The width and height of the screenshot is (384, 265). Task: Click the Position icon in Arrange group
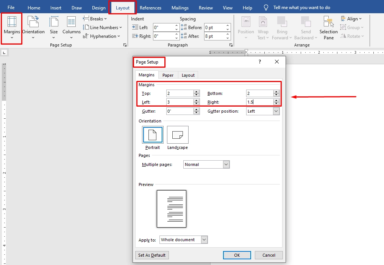246,27
